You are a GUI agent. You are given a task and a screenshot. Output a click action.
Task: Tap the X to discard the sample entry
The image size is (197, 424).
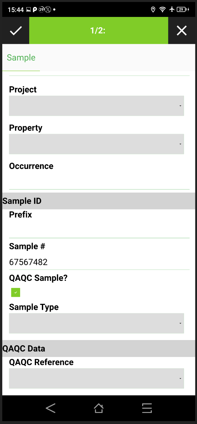click(182, 30)
